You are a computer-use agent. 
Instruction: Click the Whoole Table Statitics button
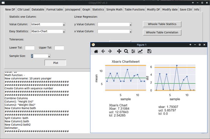point(162,24)
